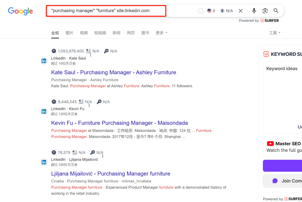Expand the 工具 dropdown
This screenshot has height=202, width=302.
pos(275,33)
